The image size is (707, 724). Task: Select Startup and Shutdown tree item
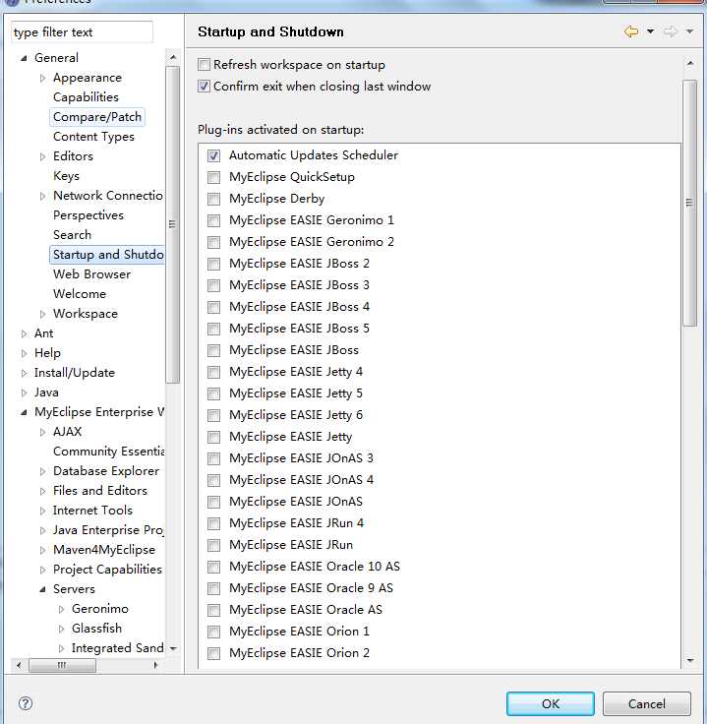click(107, 255)
